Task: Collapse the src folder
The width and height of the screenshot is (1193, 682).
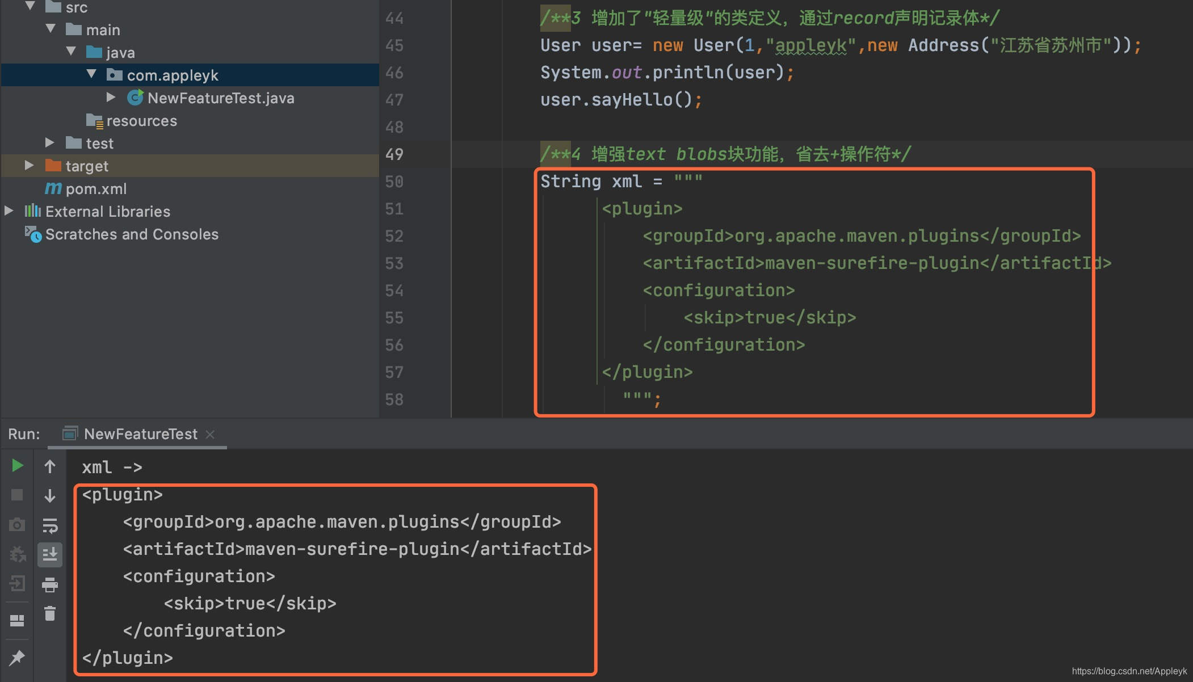Action: click(x=31, y=6)
